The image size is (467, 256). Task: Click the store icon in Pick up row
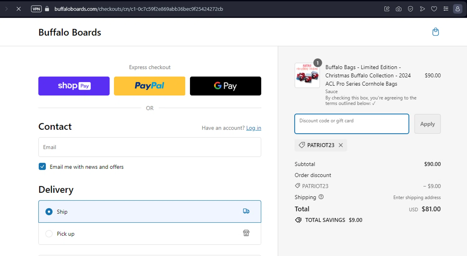[x=246, y=233]
